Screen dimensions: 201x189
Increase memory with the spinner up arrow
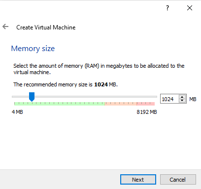click(182, 97)
